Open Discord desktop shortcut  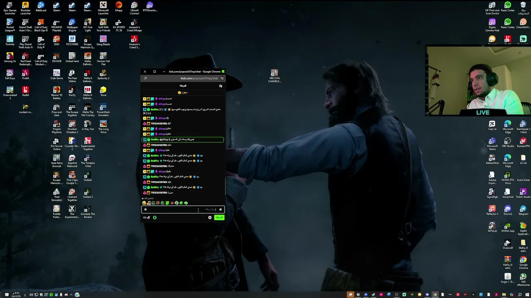[508, 210]
